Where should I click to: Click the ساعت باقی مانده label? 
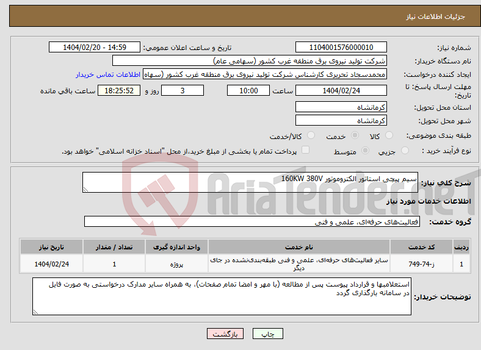tap(68, 91)
